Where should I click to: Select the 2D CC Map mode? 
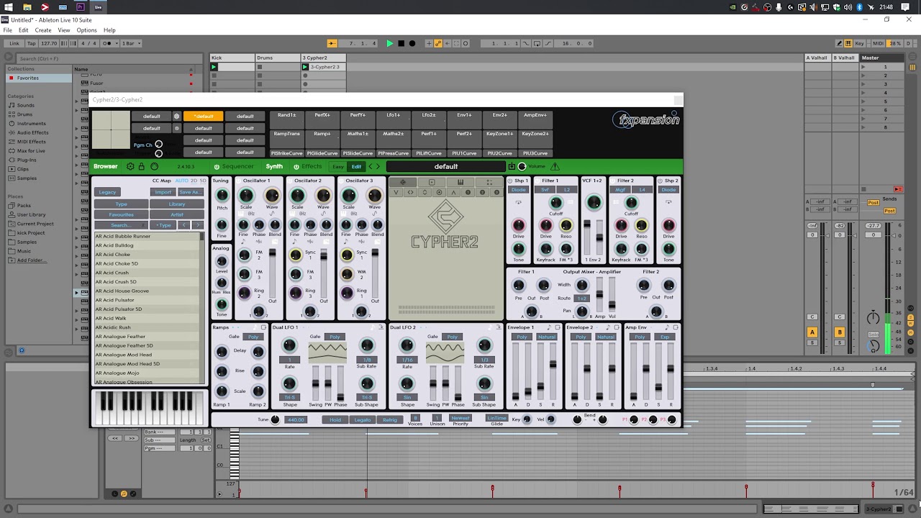point(193,181)
